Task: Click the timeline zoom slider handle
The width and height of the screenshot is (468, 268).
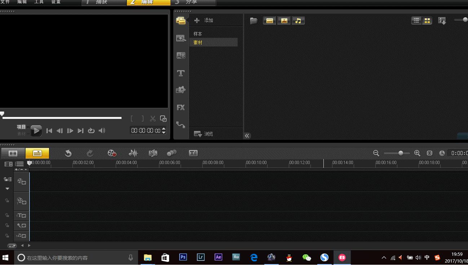Action: pos(401,153)
